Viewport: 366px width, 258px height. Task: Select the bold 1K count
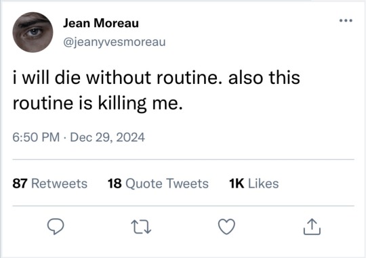(237, 184)
